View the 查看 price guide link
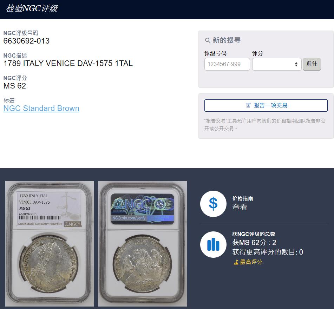334x309 pixels. [240, 207]
